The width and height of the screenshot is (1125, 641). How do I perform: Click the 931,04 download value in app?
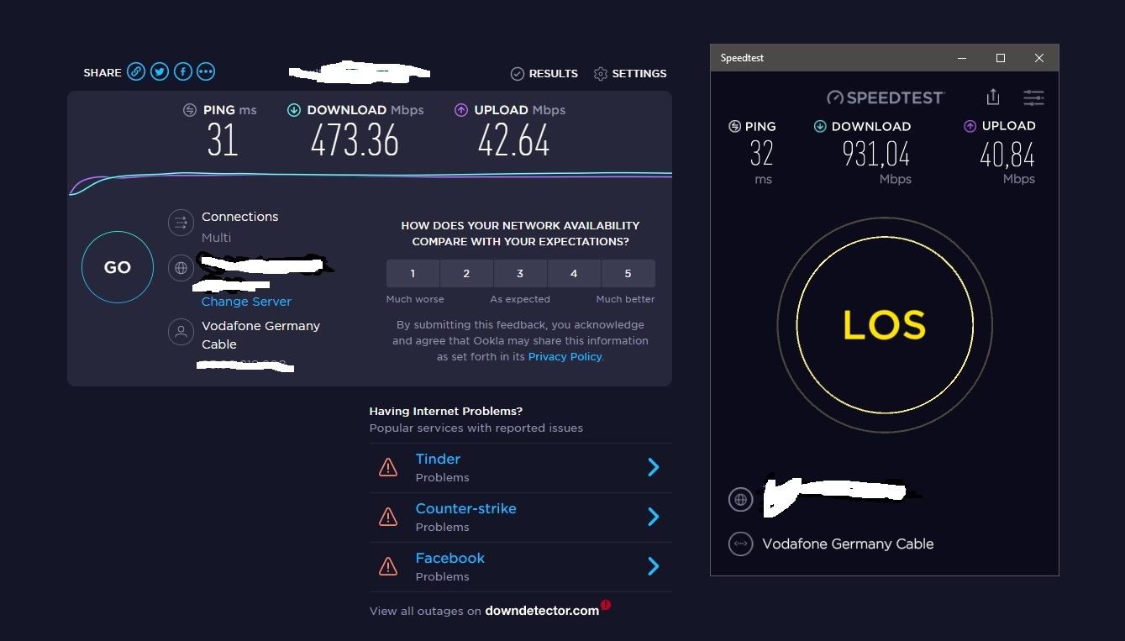(875, 155)
